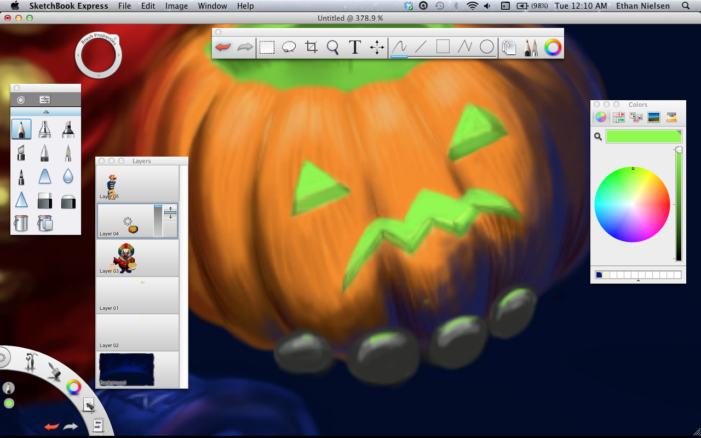Switch to Image Palettes tab in Colors
Screen dimensions: 701x438
click(x=654, y=117)
